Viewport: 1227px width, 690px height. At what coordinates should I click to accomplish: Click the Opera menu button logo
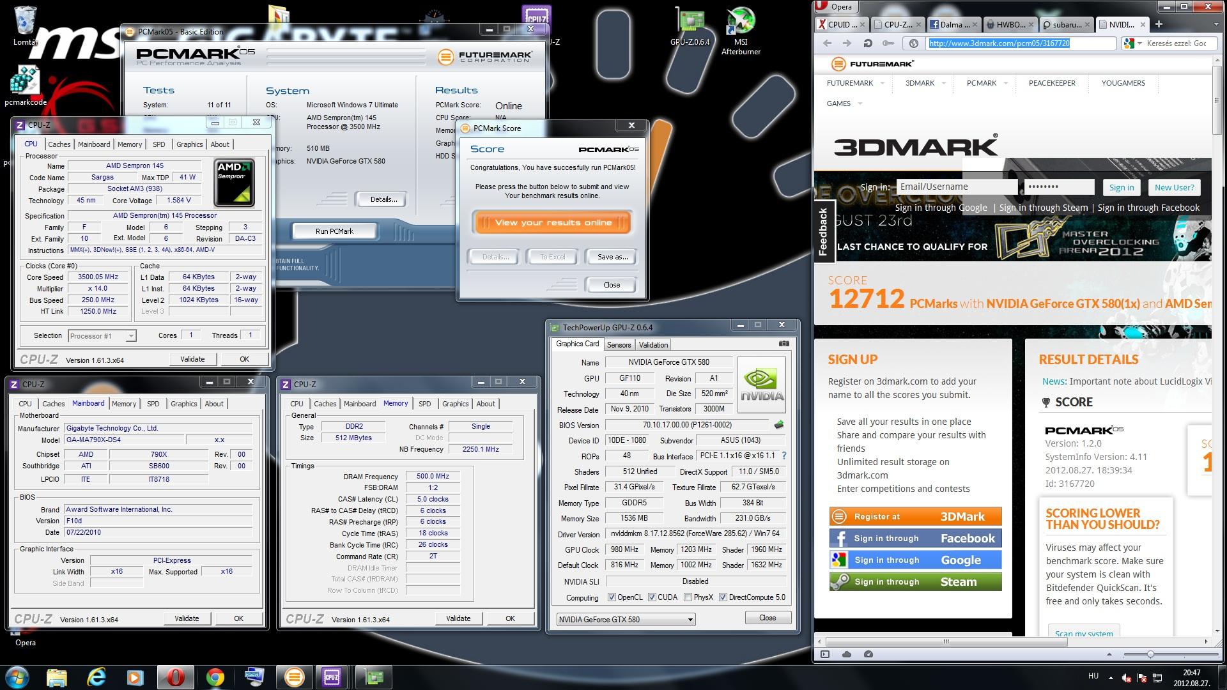pyautogui.click(x=835, y=6)
